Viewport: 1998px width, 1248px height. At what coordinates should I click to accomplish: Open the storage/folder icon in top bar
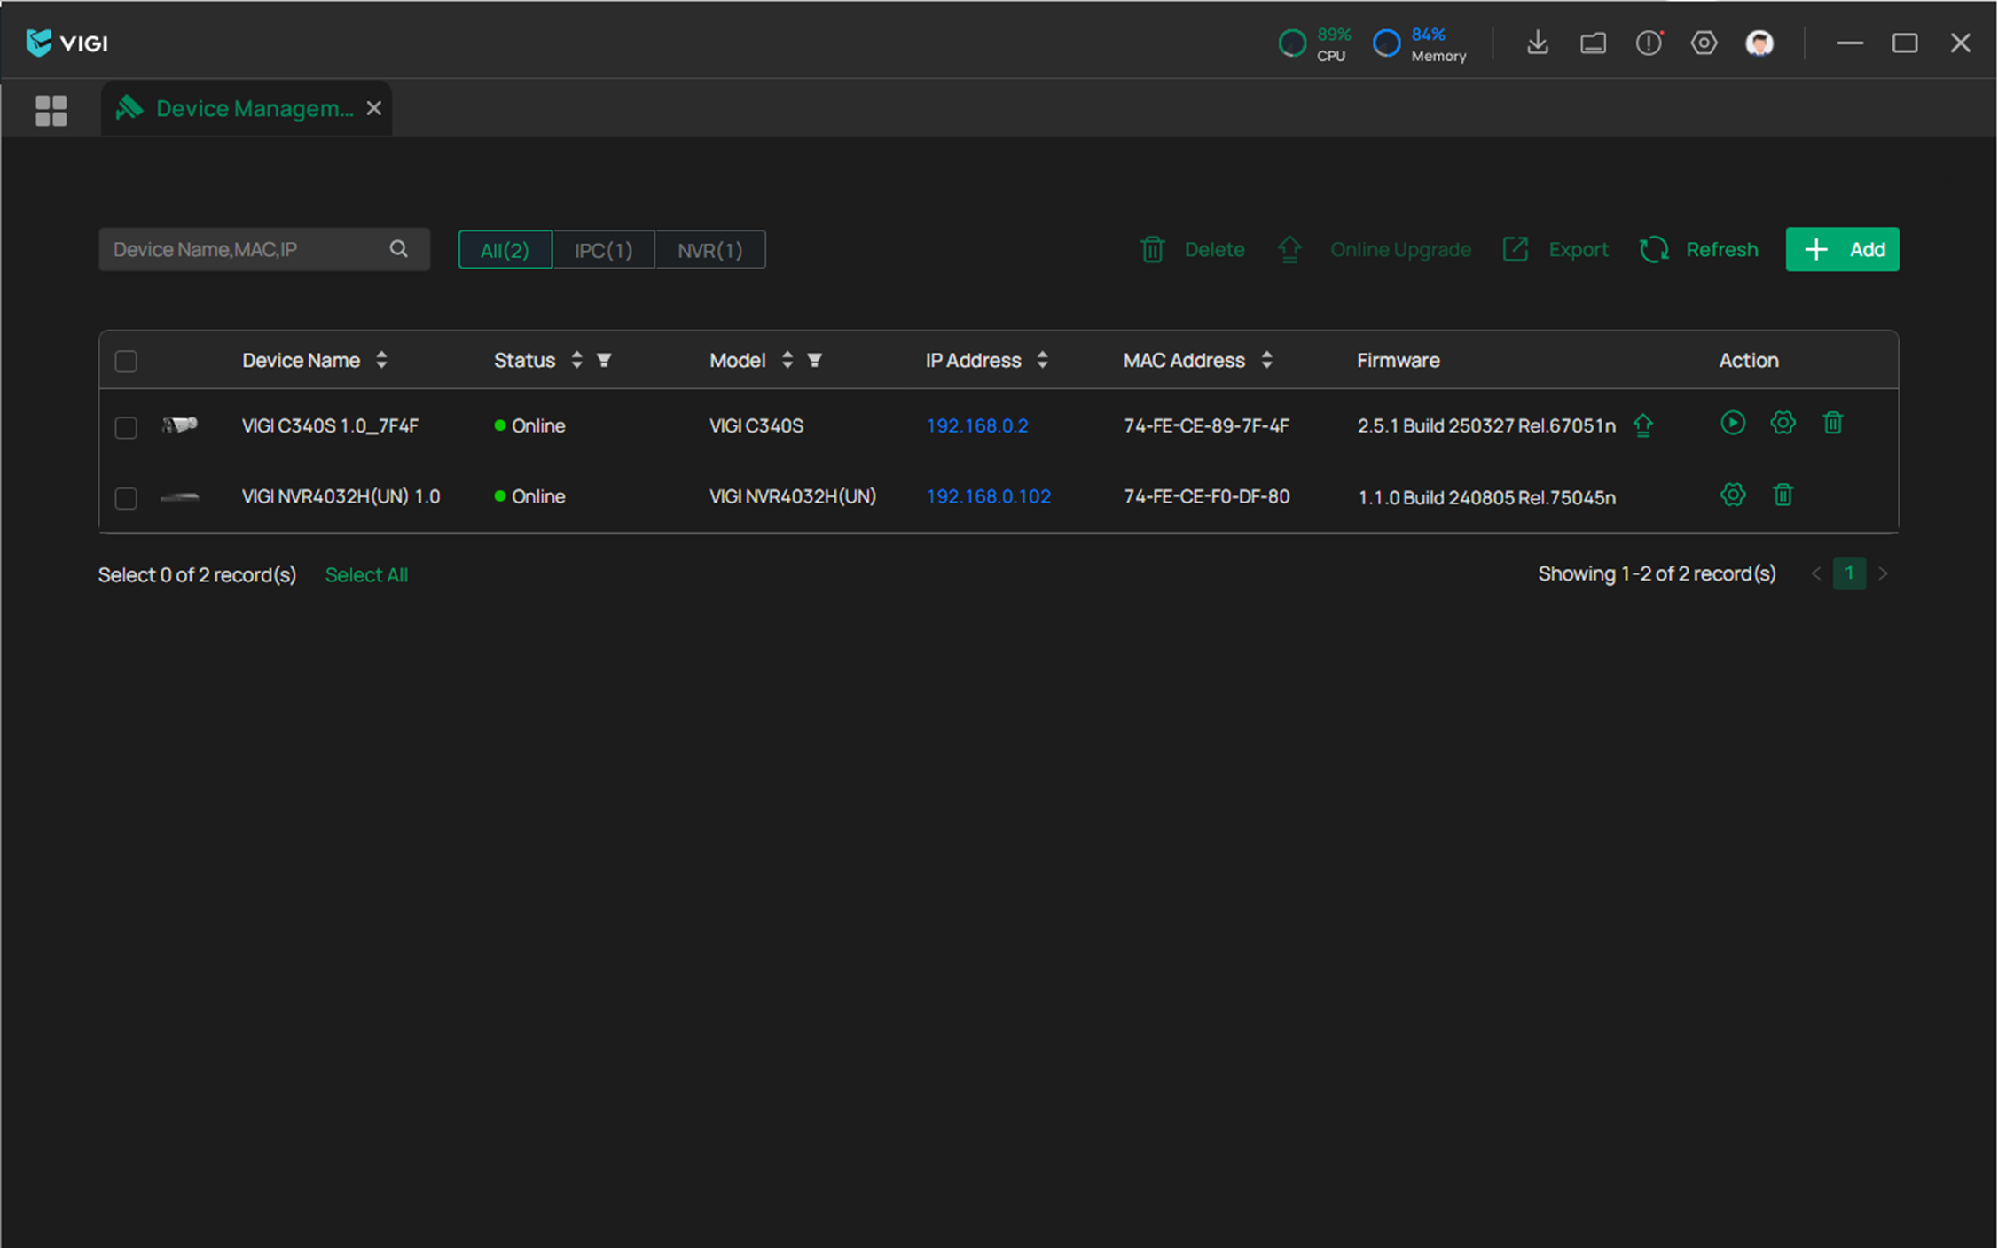click(1593, 43)
